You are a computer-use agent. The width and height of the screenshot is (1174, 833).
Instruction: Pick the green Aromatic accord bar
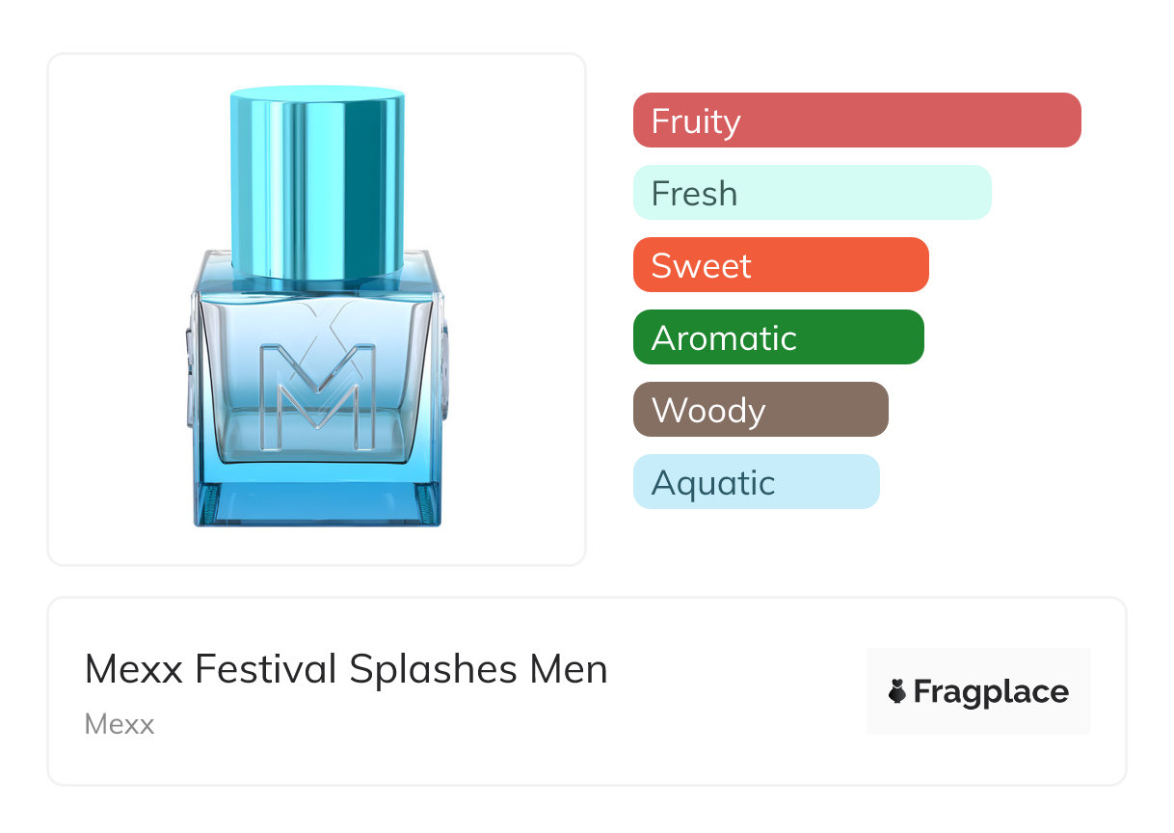tap(778, 337)
